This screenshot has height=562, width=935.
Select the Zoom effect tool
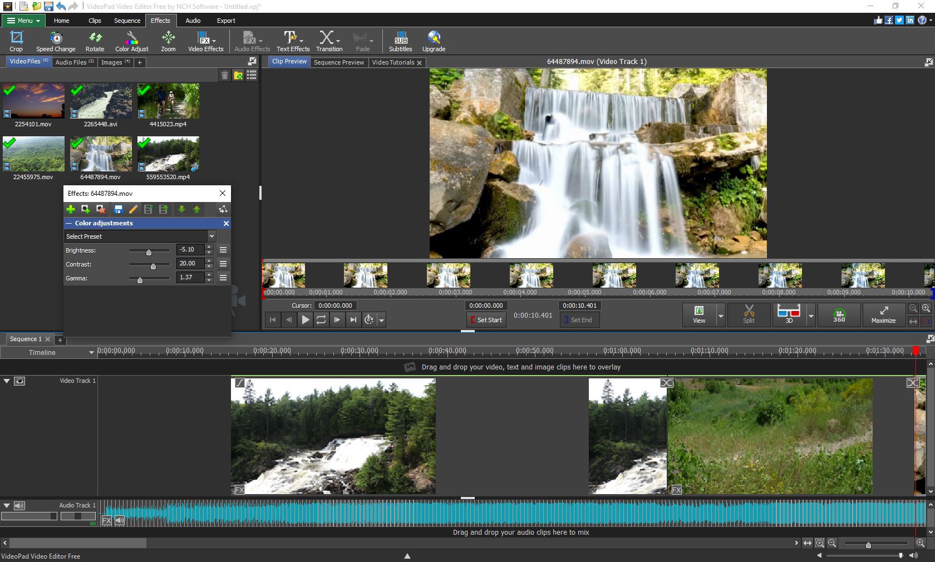coord(168,40)
